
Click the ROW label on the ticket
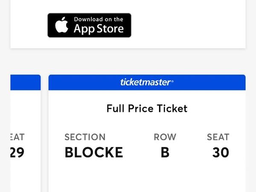165,137
